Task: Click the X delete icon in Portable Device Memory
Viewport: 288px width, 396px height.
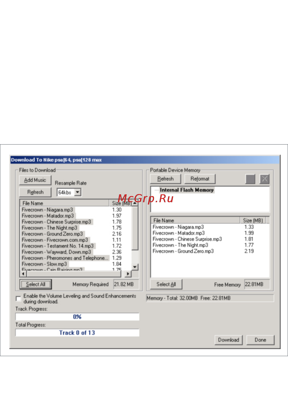Action: coord(265,179)
